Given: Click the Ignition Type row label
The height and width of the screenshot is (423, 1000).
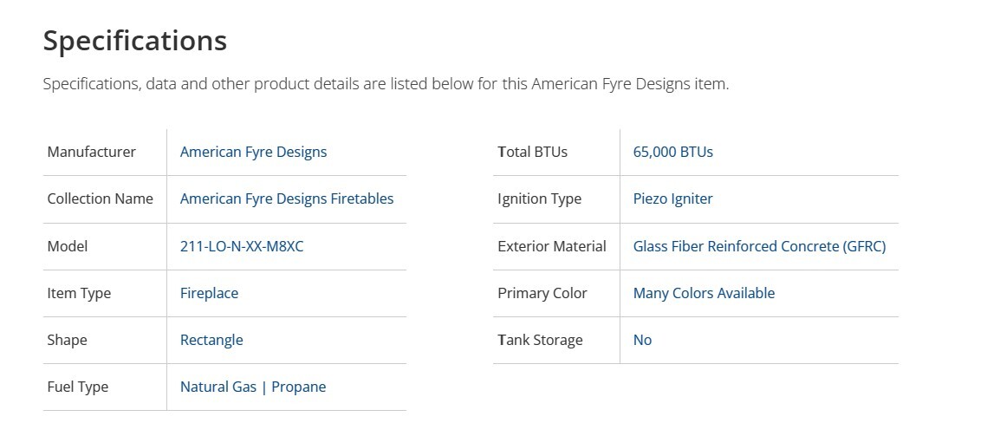Looking at the screenshot, I should click(539, 198).
